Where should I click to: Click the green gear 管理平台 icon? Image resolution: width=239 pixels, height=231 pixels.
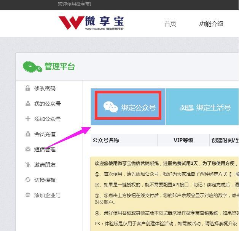tap(32, 67)
